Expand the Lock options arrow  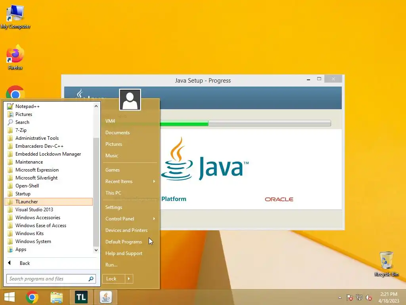[129, 279]
